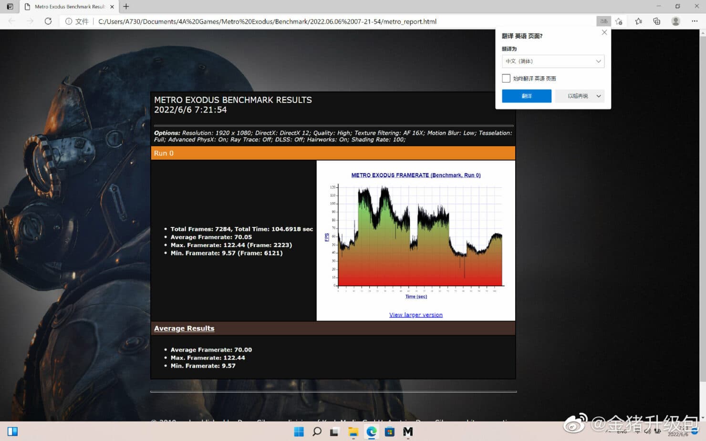Open File Explorer from the taskbar
The height and width of the screenshot is (441, 706).
click(x=353, y=431)
